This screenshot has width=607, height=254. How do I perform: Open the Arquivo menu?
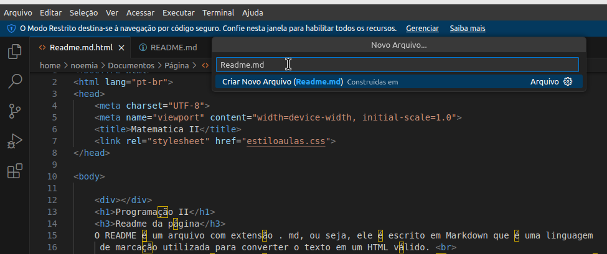pos(18,13)
